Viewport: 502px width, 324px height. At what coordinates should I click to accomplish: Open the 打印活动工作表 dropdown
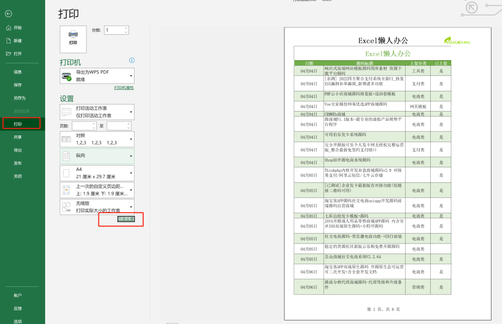coord(97,112)
